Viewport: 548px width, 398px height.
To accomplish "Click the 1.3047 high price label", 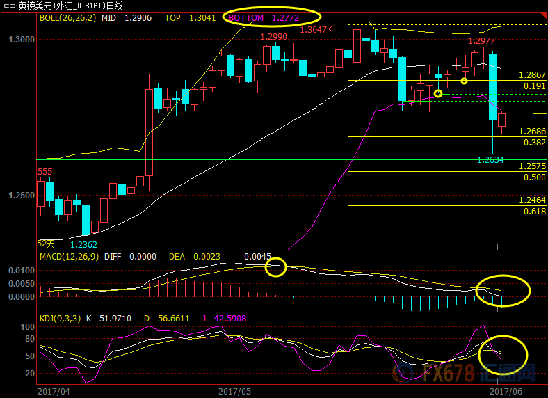I will (313, 30).
